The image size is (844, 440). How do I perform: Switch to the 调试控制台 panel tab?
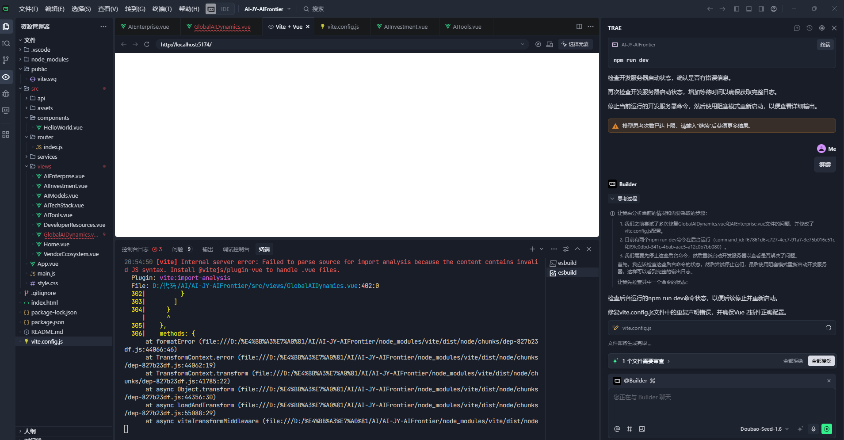pyautogui.click(x=236, y=249)
